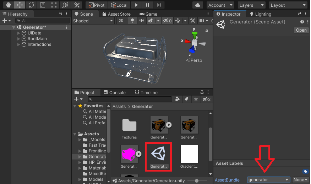Open cloud services icon
Screen dimensions: 311x184
197,5
